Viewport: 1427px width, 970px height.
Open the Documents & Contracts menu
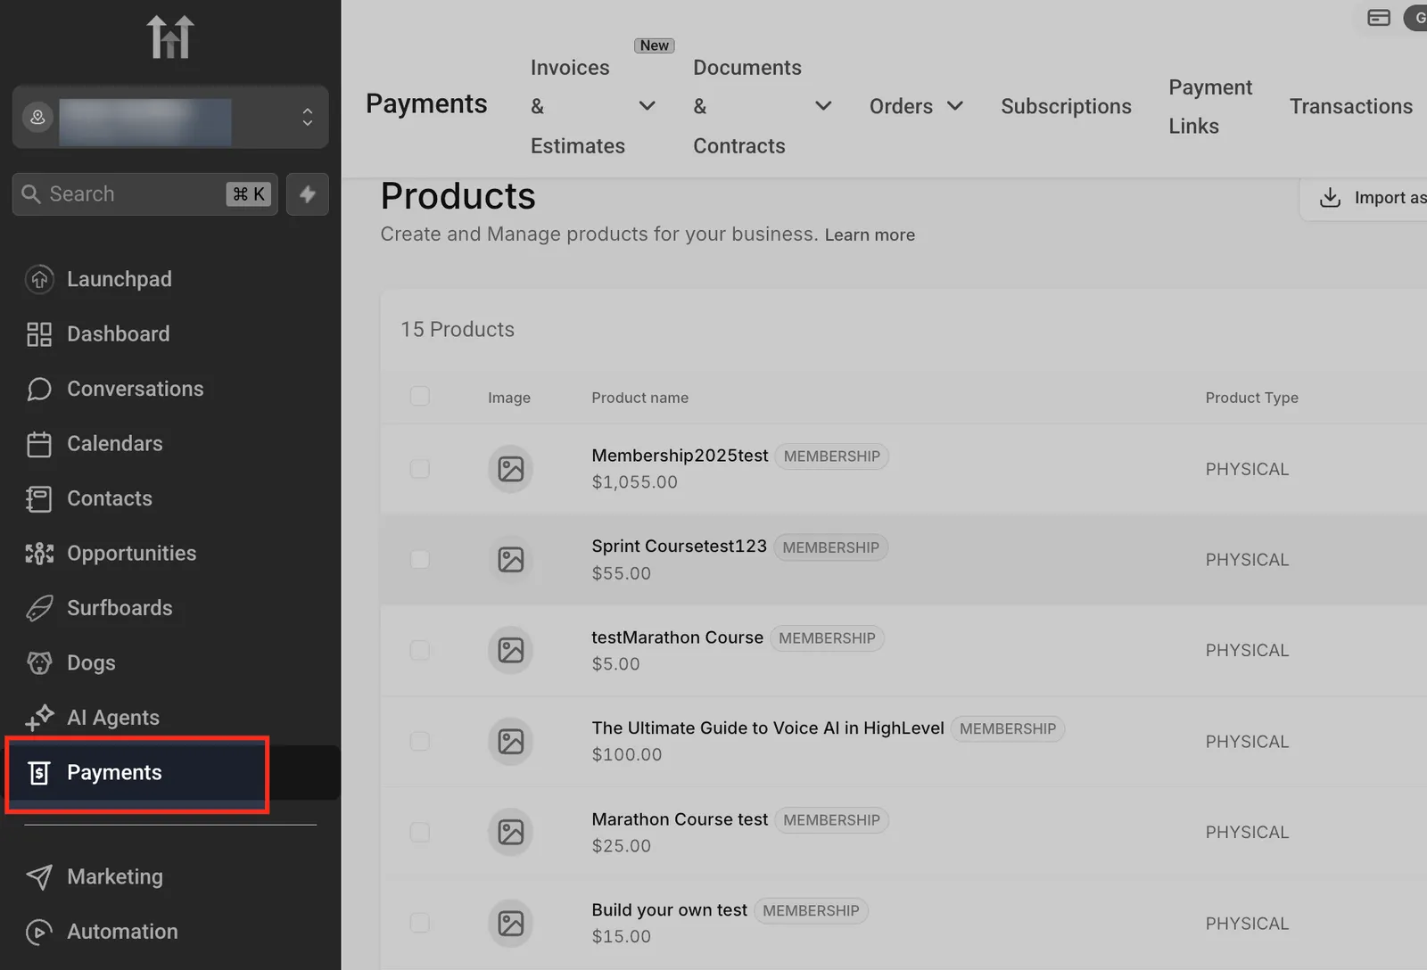tap(747, 106)
